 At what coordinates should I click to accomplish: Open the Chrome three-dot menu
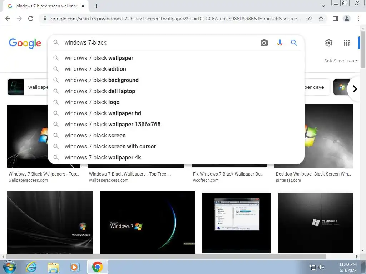(358, 19)
